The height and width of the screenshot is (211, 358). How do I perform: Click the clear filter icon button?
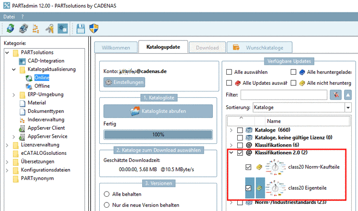[336, 95]
